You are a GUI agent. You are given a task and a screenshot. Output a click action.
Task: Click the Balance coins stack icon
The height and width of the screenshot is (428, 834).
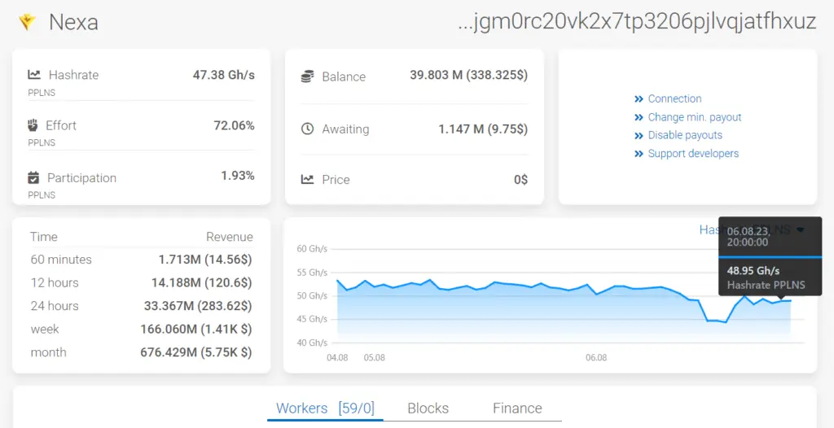pos(307,76)
